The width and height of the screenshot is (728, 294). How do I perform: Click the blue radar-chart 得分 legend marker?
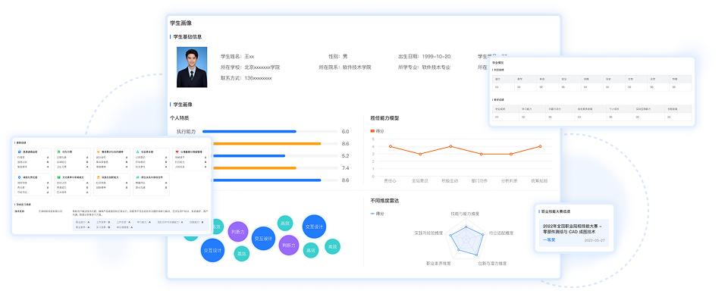tap(372, 214)
